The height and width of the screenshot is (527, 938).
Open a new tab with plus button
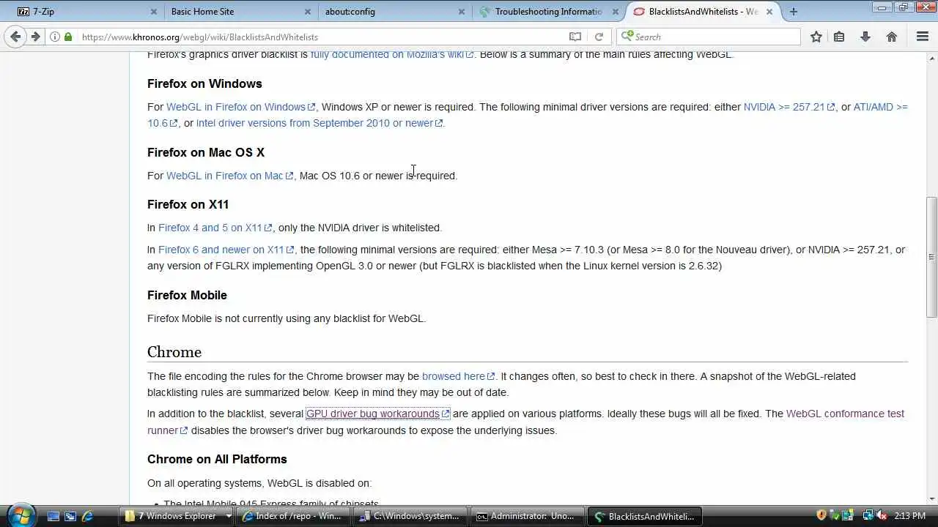[x=794, y=12]
